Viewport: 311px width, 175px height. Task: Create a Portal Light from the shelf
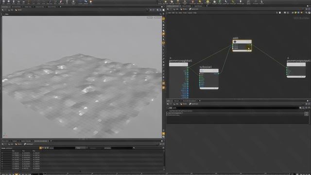click(233, 2)
